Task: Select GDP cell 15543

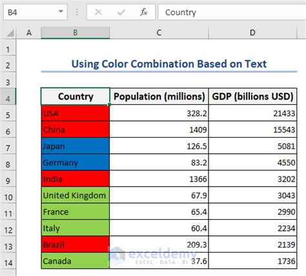Action: click(x=252, y=129)
